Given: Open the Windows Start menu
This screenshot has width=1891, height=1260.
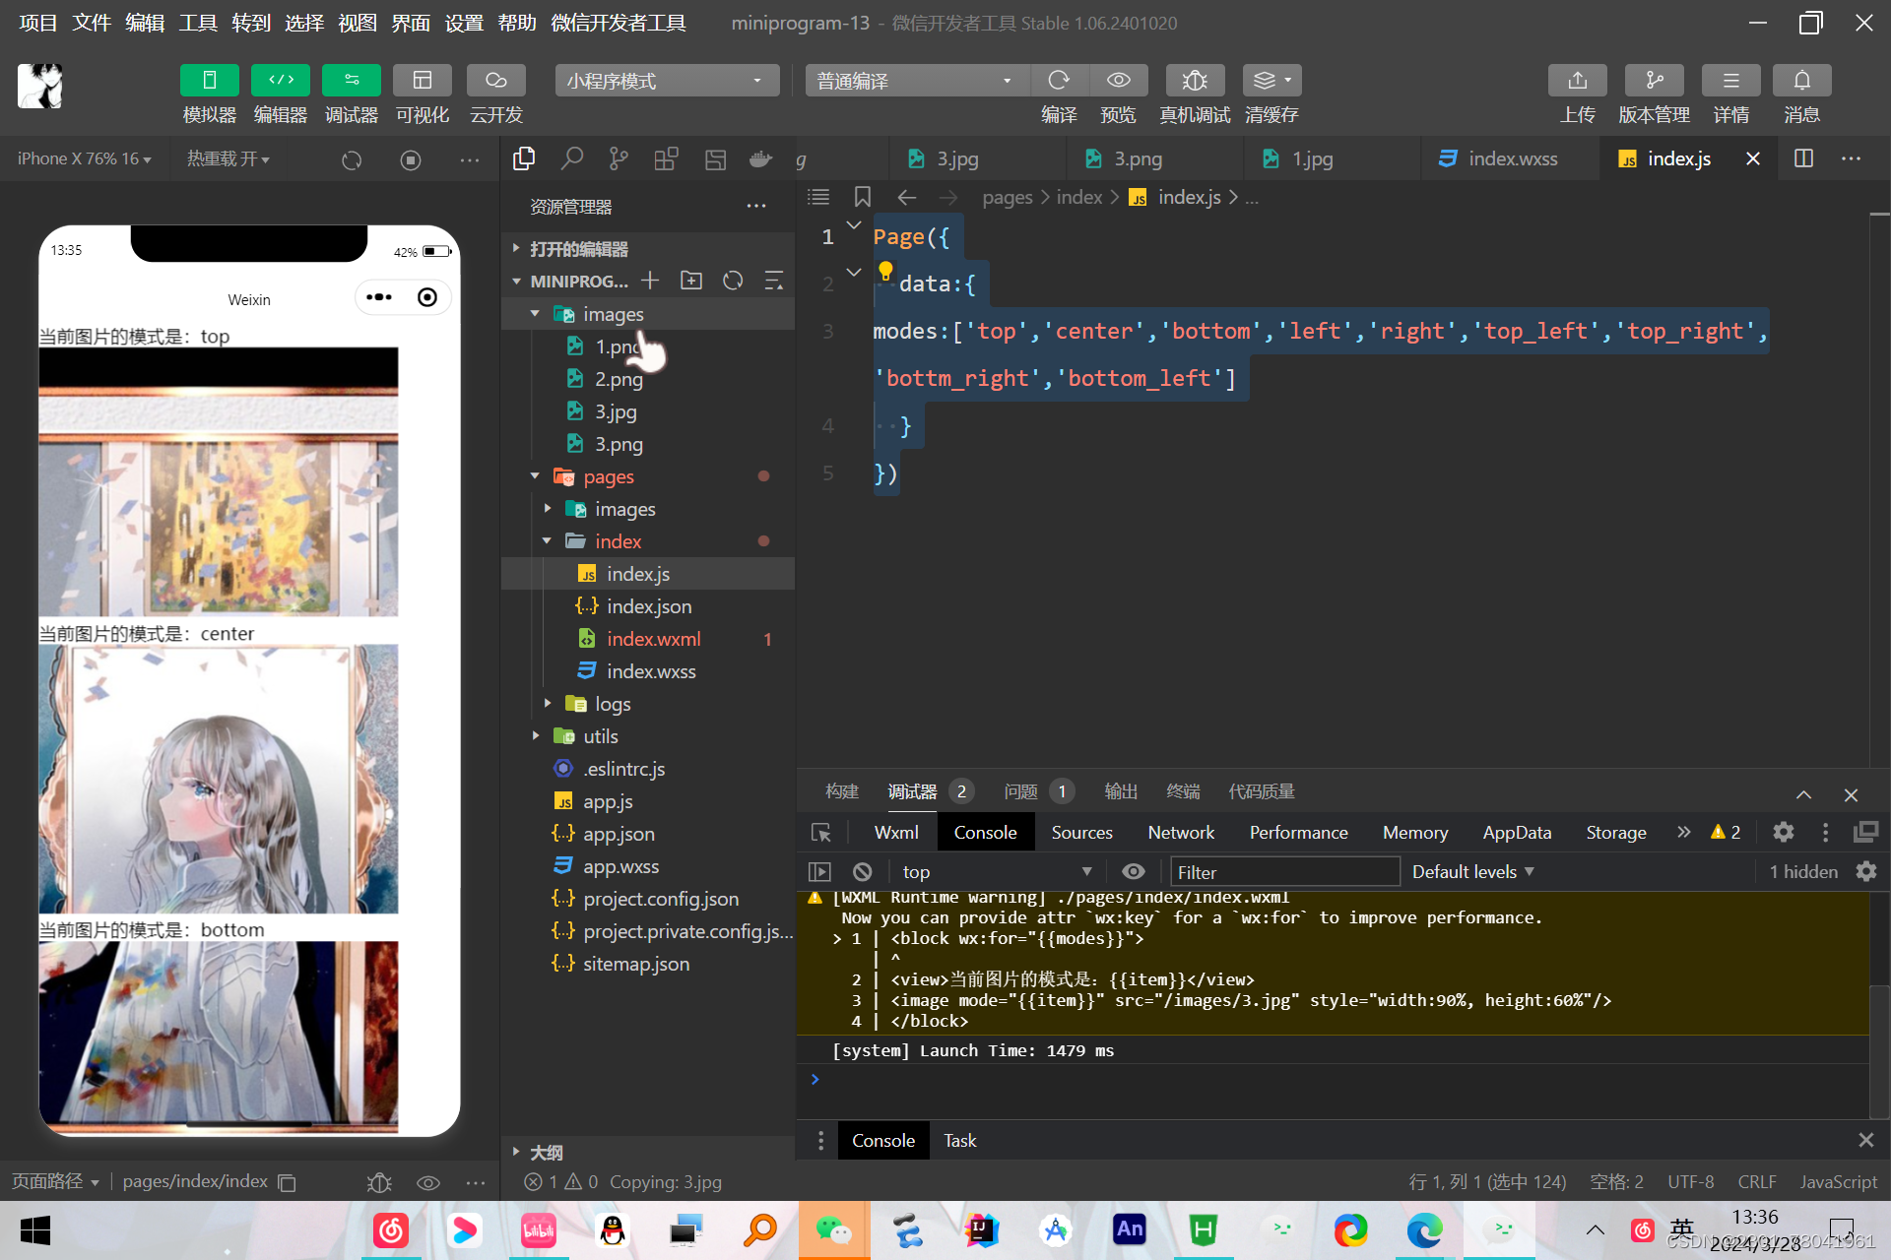Looking at the screenshot, I should pos(35,1230).
